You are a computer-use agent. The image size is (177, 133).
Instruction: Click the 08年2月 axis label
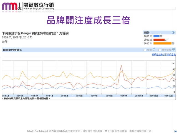click(x=20, y=96)
